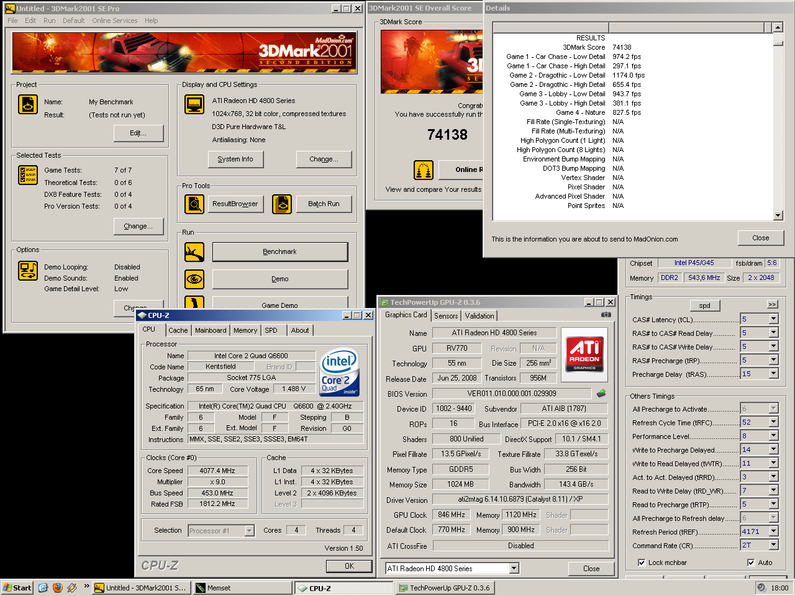795x596 pixels.
Task: Click the System Info button
Action: pyautogui.click(x=235, y=159)
